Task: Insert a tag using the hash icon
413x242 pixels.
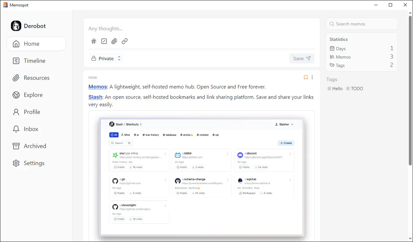Action: [x=94, y=41]
